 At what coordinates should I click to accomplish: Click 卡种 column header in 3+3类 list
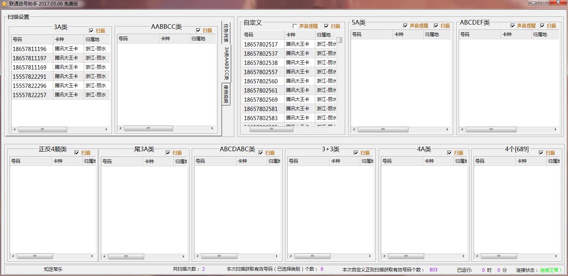[345, 161]
